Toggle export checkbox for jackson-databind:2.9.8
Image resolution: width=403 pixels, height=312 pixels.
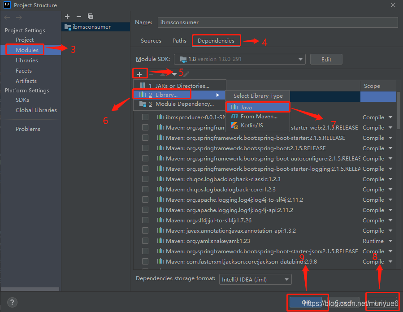145,261
